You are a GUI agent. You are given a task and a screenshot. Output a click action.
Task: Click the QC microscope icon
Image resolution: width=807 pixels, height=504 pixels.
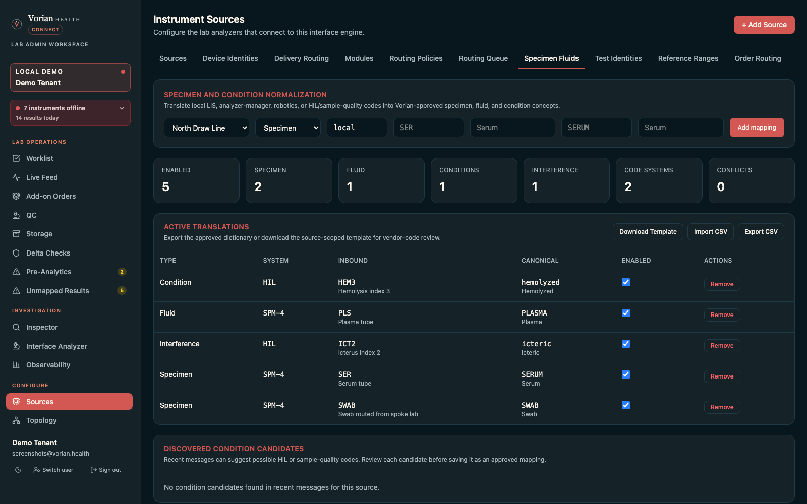[x=16, y=215]
